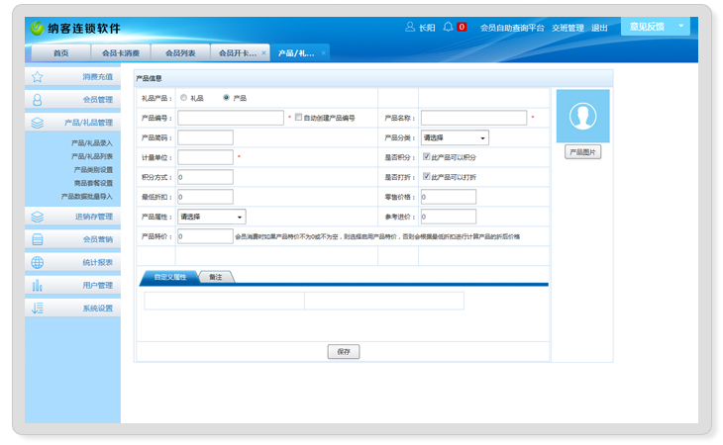Open the 产品分类 dropdown

point(455,137)
